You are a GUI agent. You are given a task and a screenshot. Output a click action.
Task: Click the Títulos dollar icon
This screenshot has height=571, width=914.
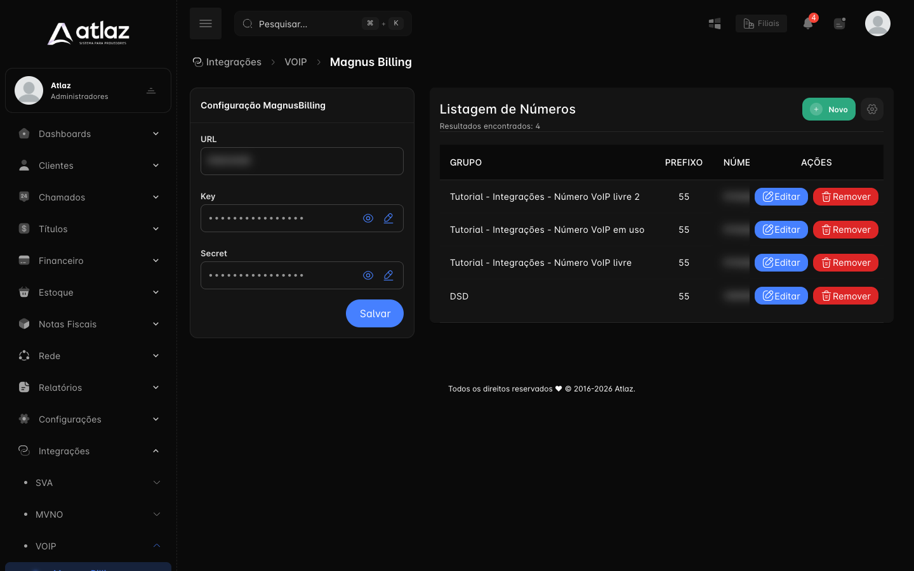24,229
